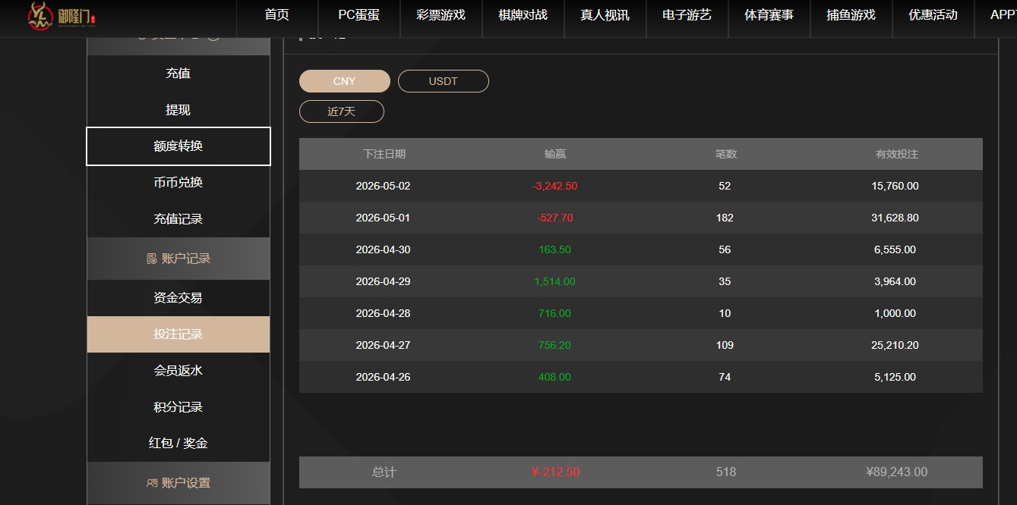Click the 2026-04-27 date cell
1017x505 pixels.
pos(383,345)
